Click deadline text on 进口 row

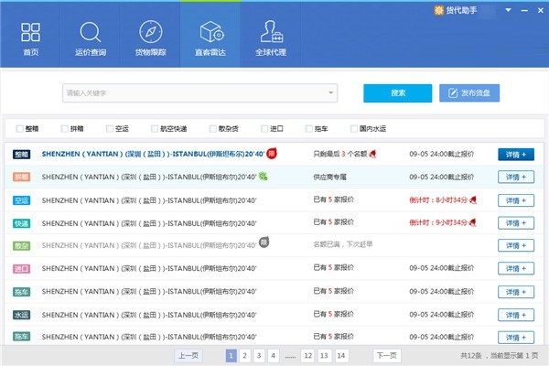click(x=441, y=268)
